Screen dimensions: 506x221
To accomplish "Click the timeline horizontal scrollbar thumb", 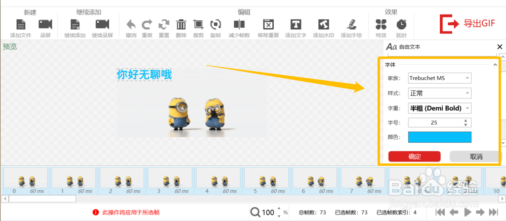I will click(43, 199).
